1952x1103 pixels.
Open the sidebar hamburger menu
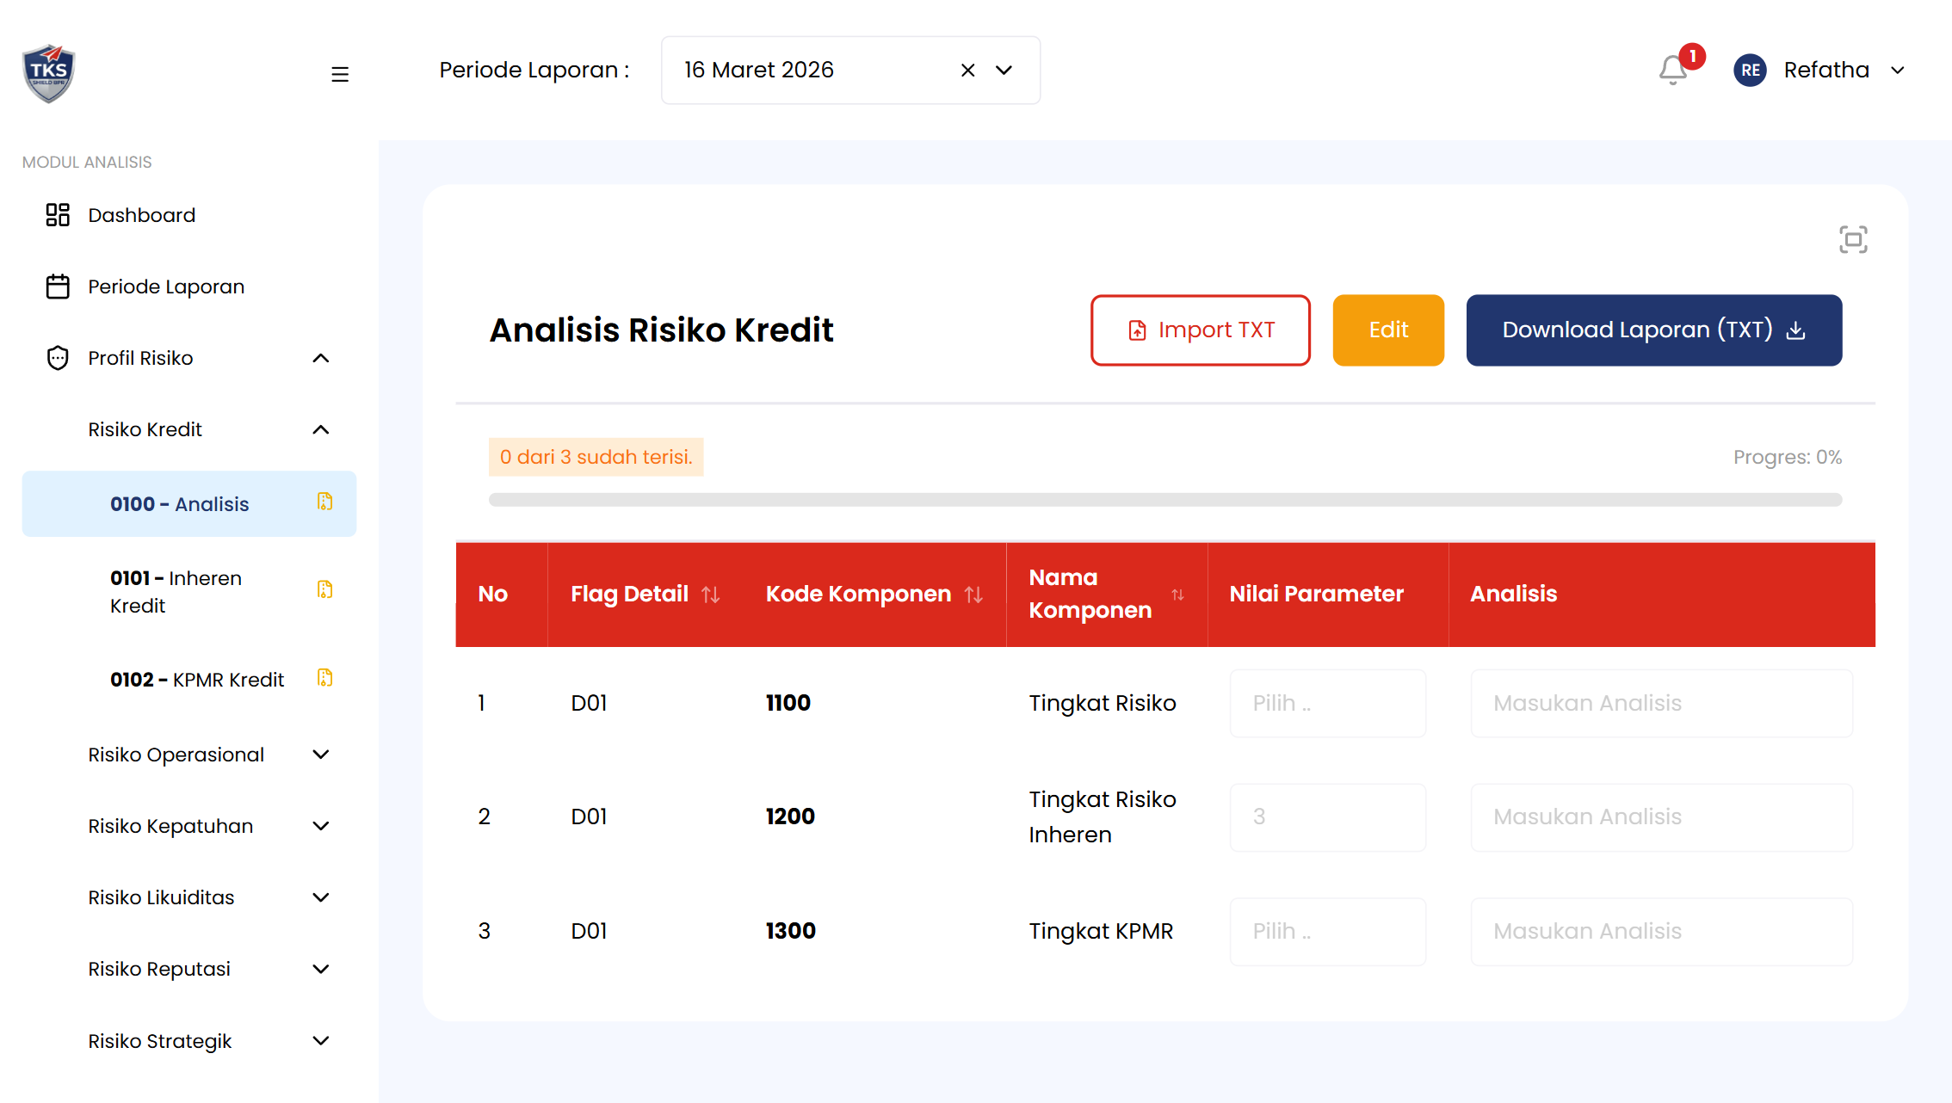coord(340,74)
